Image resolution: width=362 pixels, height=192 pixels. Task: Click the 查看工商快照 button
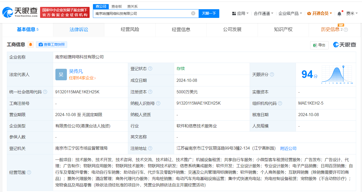coord(52,44)
